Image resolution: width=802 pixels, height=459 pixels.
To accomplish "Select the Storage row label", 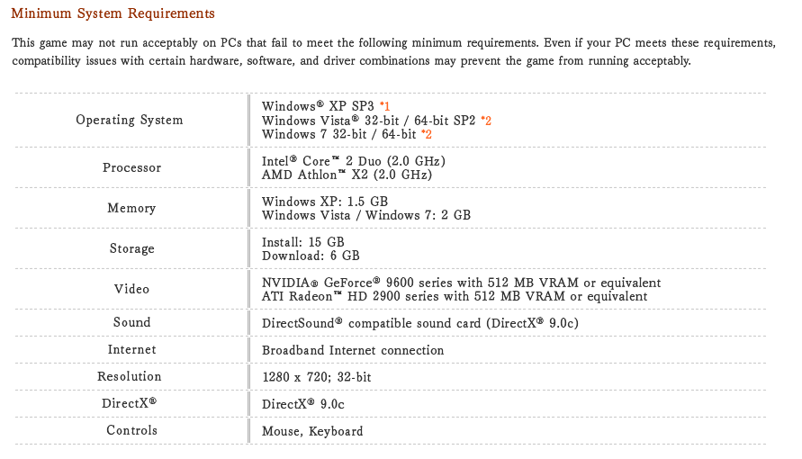I will [x=132, y=248].
